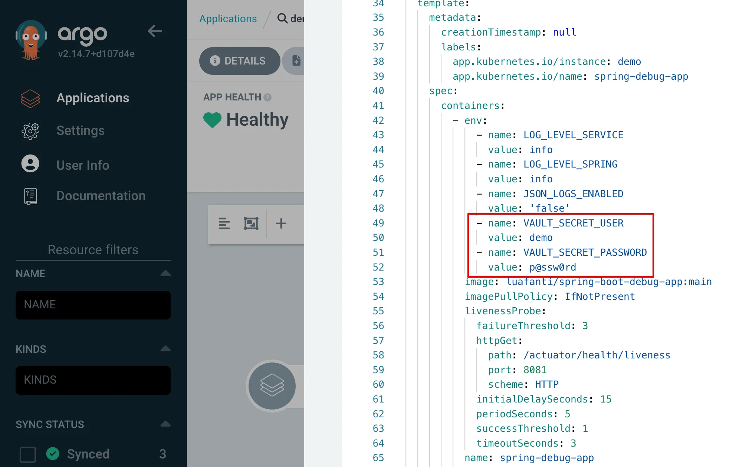The image size is (736, 467).
Task: Click the APP HEALTH help question mark
Action: tap(267, 97)
